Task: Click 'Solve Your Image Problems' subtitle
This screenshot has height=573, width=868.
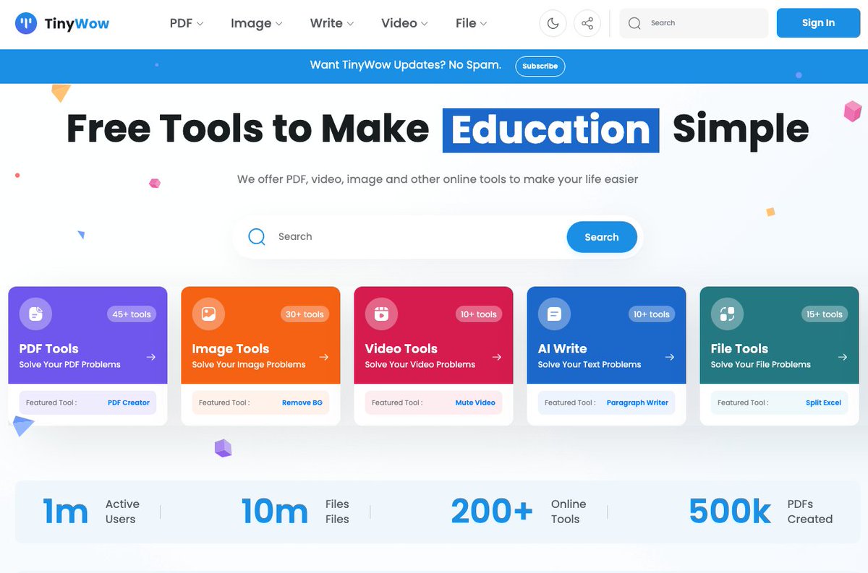Action: pyautogui.click(x=249, y=364)
